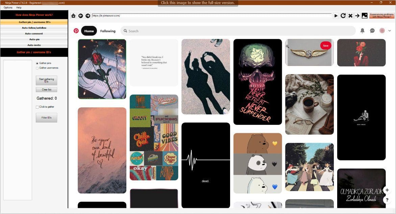Image resolution: width=396 pixels, height=214 pixels.
Task: Open the account dropdown chevron next to avatar
Action: (389, 30)
